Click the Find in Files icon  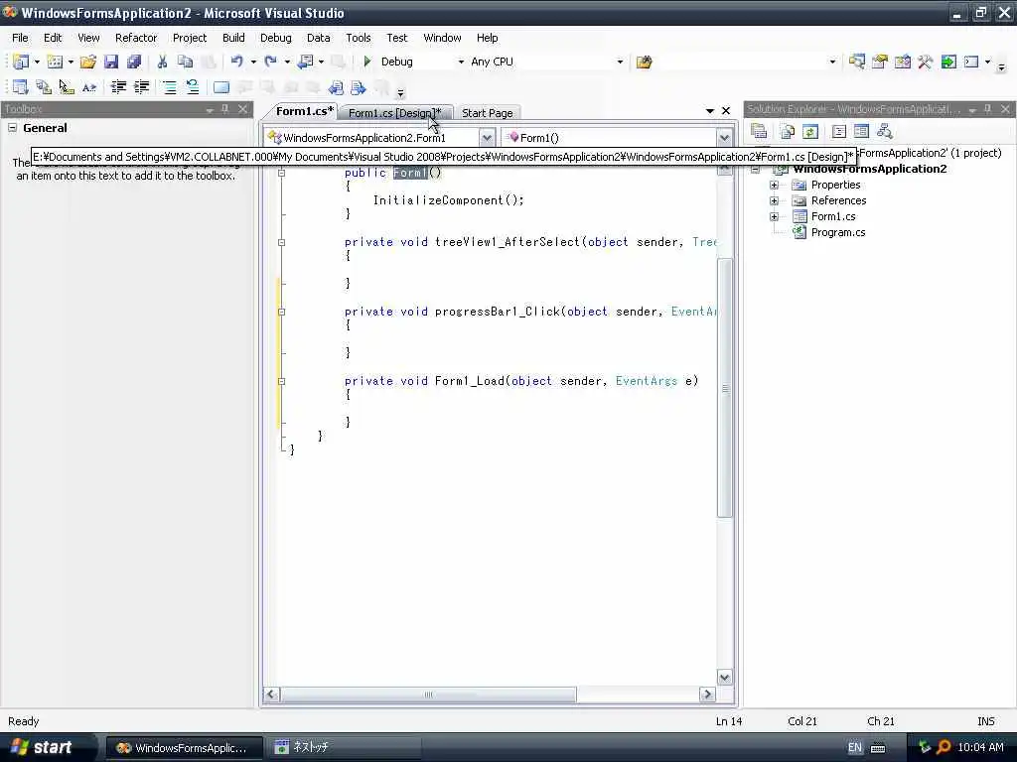coord(644,62)
